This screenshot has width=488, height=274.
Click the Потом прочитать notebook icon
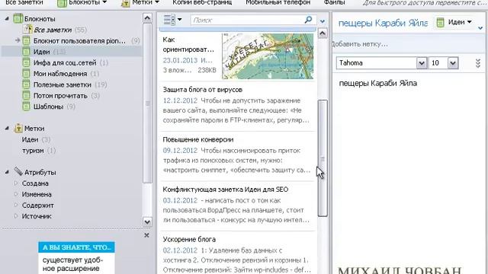click(x=26, y=95)
